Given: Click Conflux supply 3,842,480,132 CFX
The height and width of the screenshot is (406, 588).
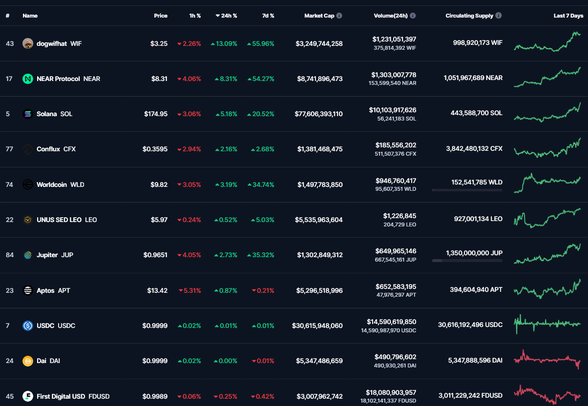Looking at the screenshot, I should click(474, 148).
